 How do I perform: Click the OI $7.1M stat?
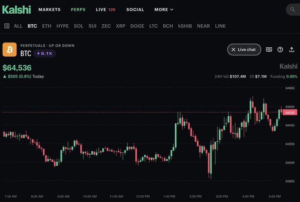point(258,76)
